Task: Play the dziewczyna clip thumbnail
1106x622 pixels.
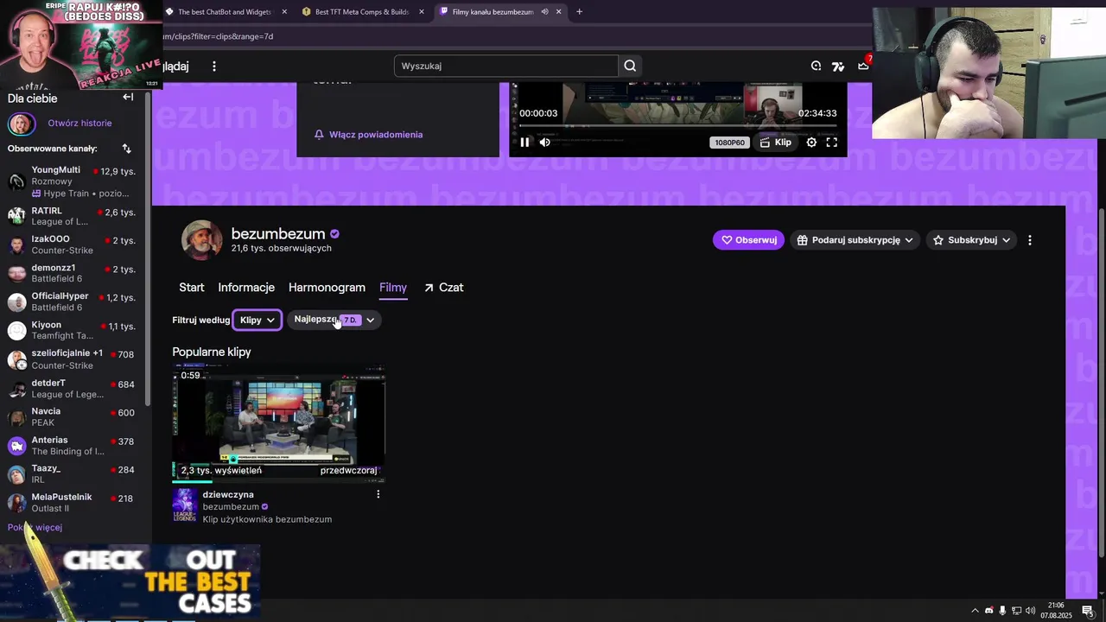Action: [278, 422]
